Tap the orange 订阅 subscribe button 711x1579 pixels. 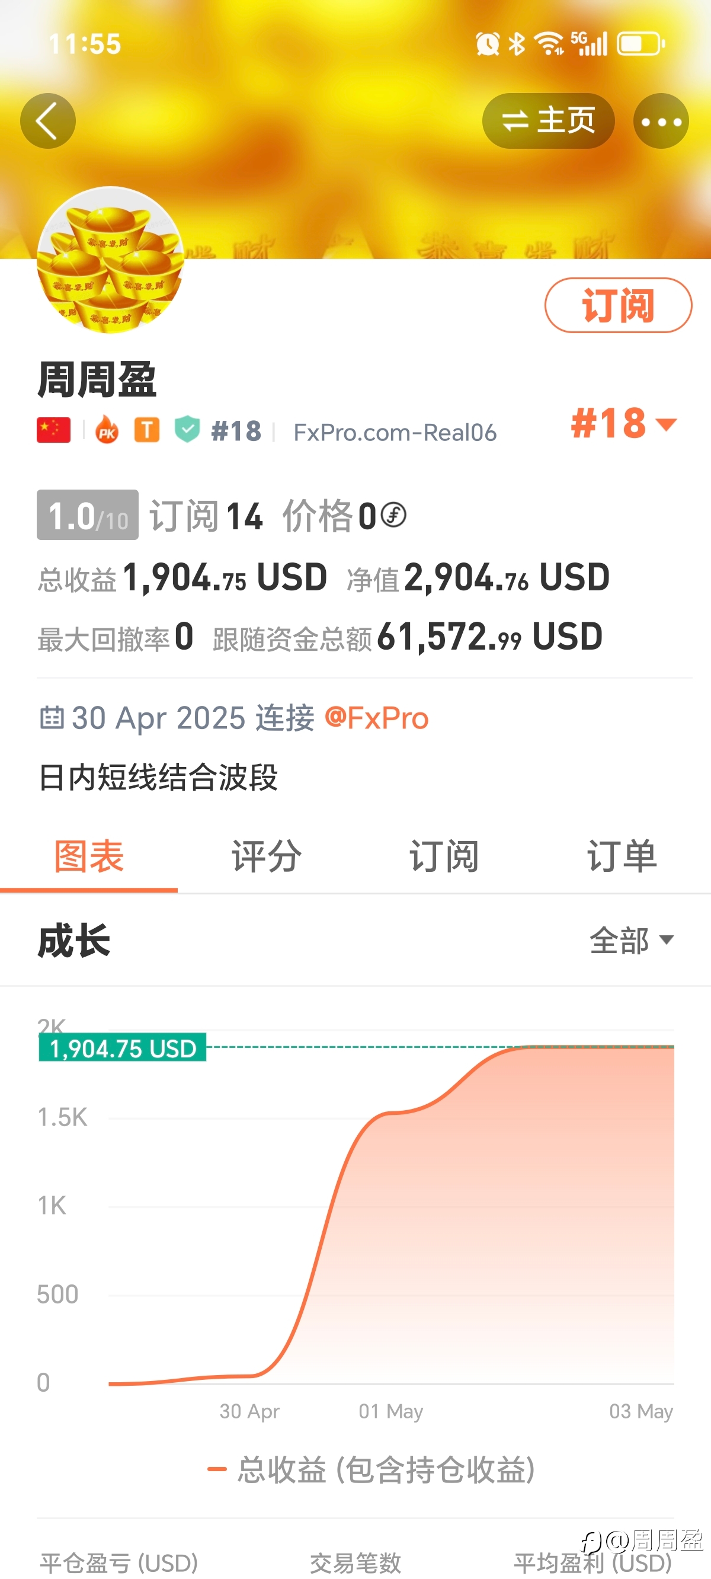click(619, 305)
